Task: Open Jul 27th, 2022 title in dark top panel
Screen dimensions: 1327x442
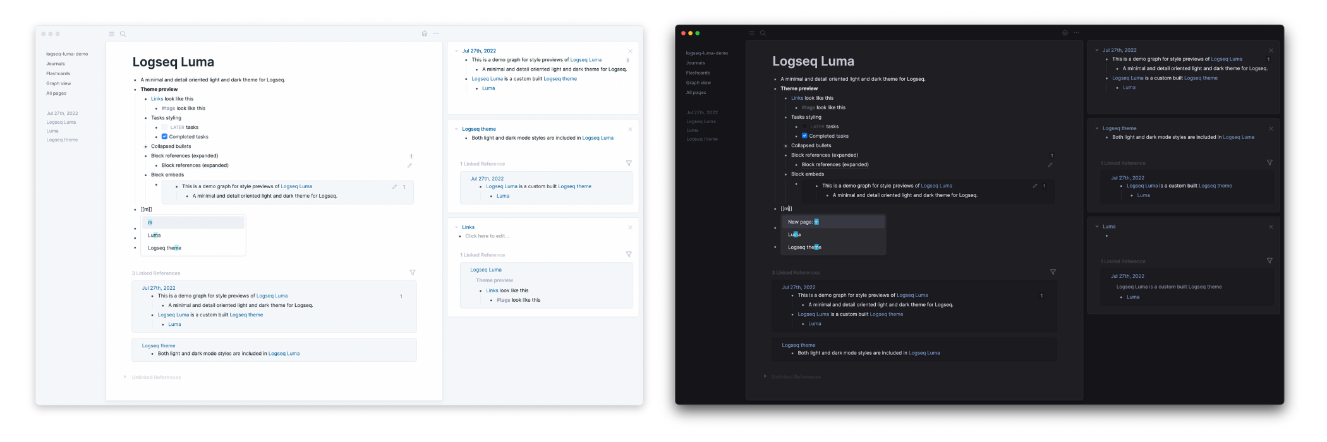Action: pos(1120,50)
